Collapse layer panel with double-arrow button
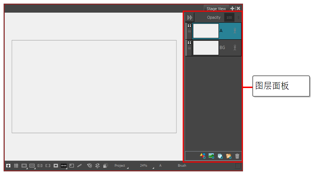Viewport: 315px width, 175px height. [x=190, y=17]
